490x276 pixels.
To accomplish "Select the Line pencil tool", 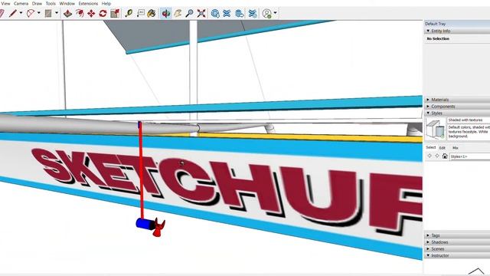I will [13, 14].
